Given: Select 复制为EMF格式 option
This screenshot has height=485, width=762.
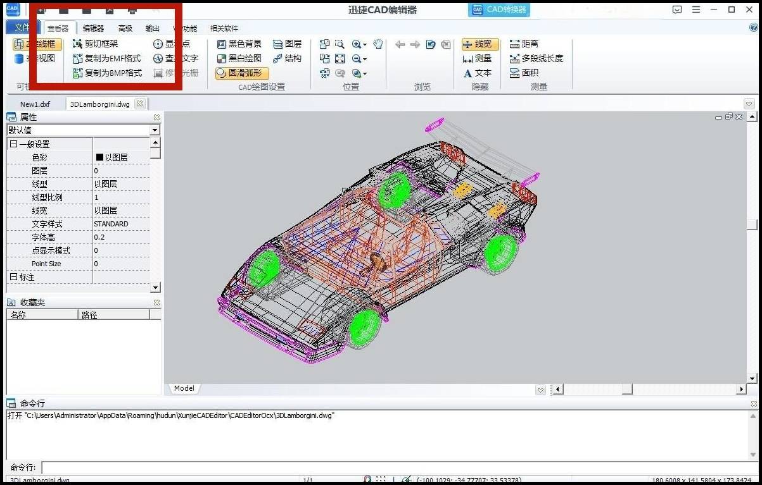Looking at the screenshot, I should 107,59.
